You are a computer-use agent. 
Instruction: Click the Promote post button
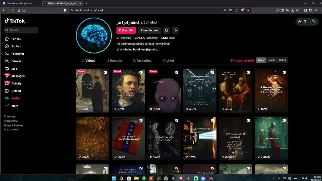(x=149, y=30)
